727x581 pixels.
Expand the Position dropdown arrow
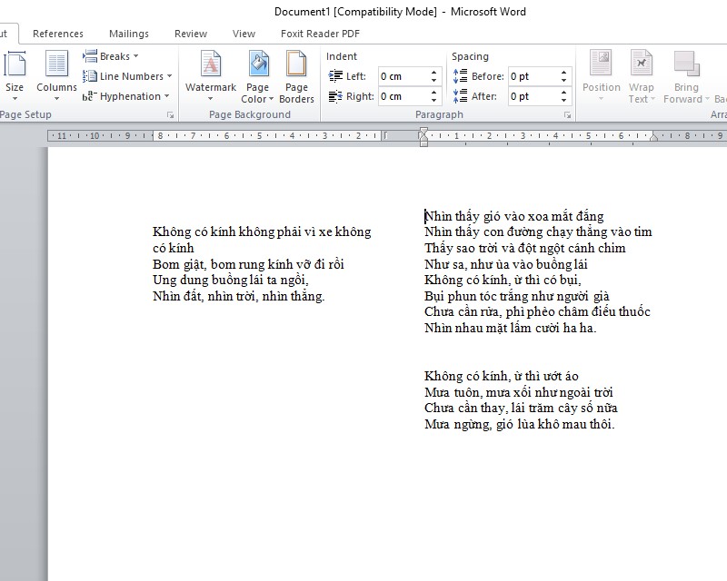click(602, 98)
